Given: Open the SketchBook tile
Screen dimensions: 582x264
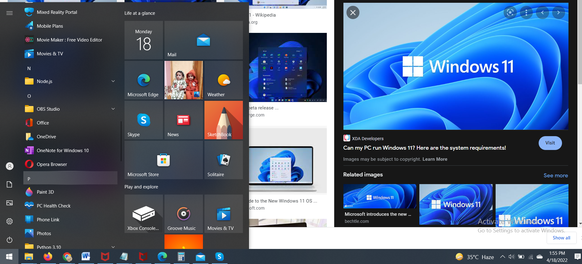Looking at the screenshot, I should pyautogui.click(x=224, y=120).
